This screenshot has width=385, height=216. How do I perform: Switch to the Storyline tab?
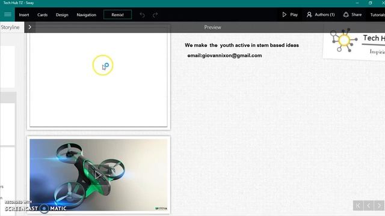[x=10, y=27]
